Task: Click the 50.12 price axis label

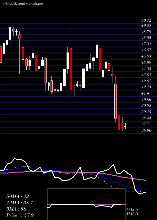Action: [x=146, y=20]
